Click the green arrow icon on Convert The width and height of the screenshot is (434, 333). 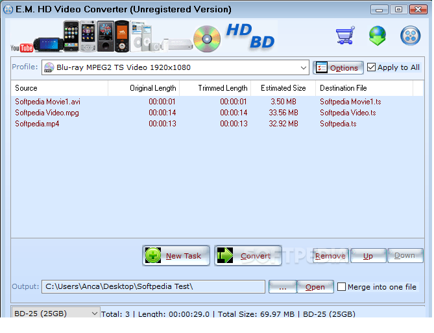click(225, 255)
